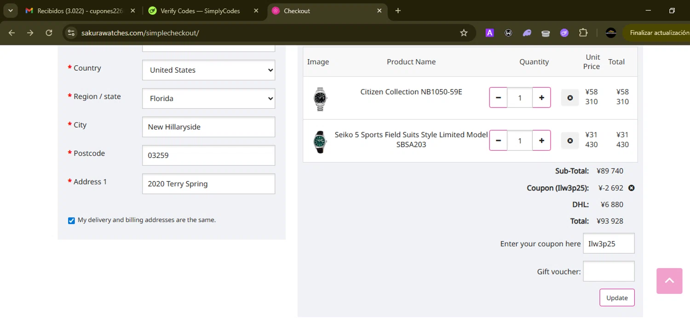This screenshot has height=320, width=690.
Task: Select the order Total ¥93 928
Action: click(610, 221)
